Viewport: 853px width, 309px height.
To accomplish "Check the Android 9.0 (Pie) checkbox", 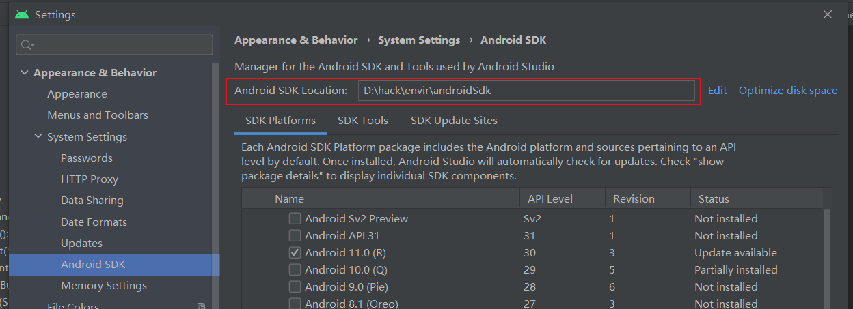I will pos(295,287).
